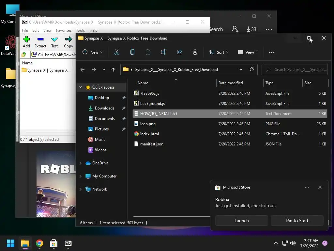Click Pin to Start in notification
The height and width of the screenshot is (251, 334).
(x=297, y=221)
